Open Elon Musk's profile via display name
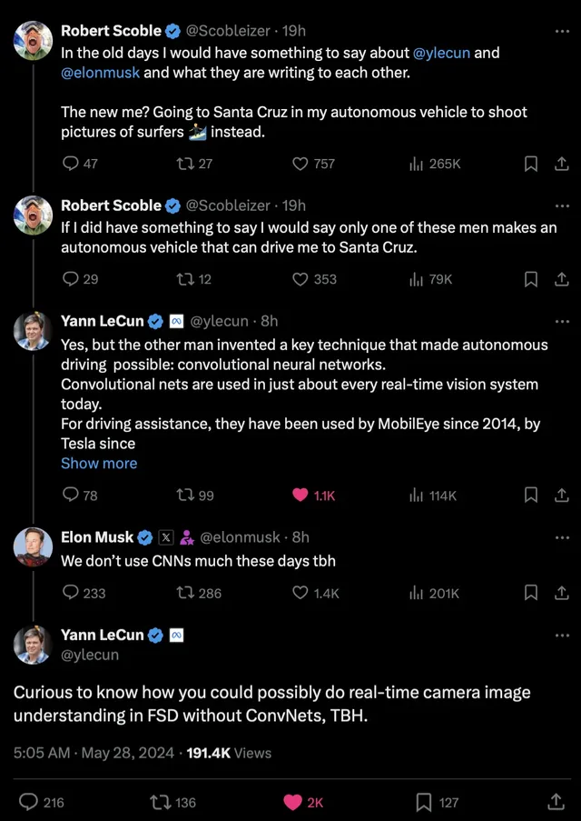Viewport: 581px width, 821px height. click(97, 537)
